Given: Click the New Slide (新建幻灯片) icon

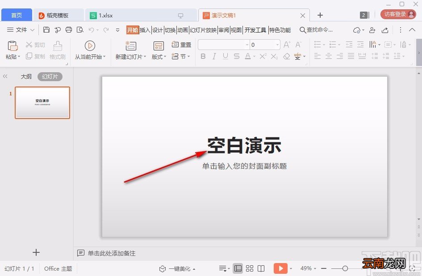Looking at the screenshot, I should (x=130, y=45).
